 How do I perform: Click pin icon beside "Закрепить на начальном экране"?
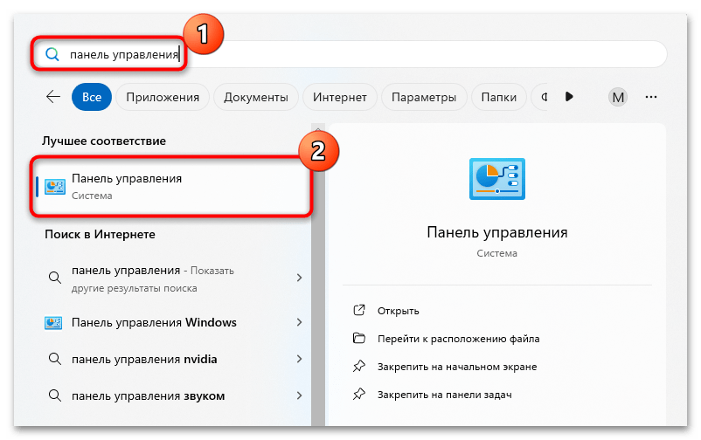pos(359,367)
